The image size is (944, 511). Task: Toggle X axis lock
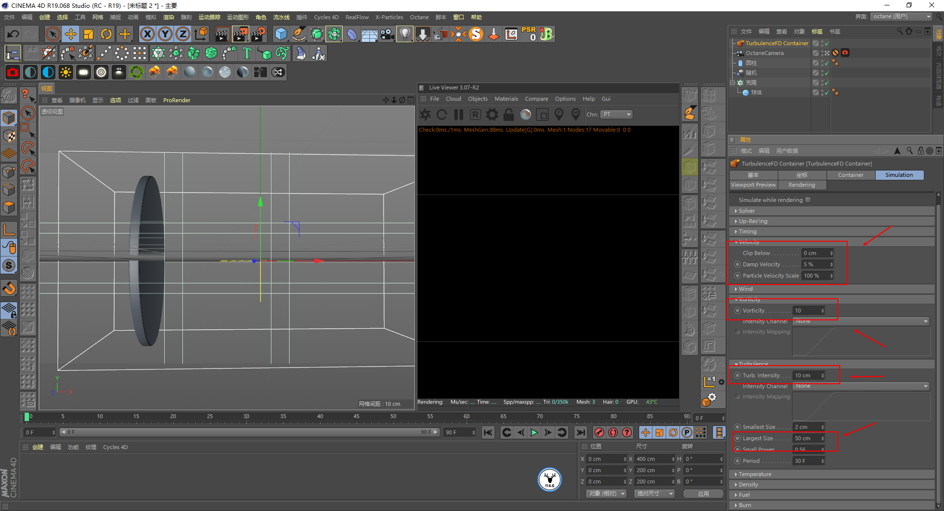pyautogui.click(x=147, y=34)
